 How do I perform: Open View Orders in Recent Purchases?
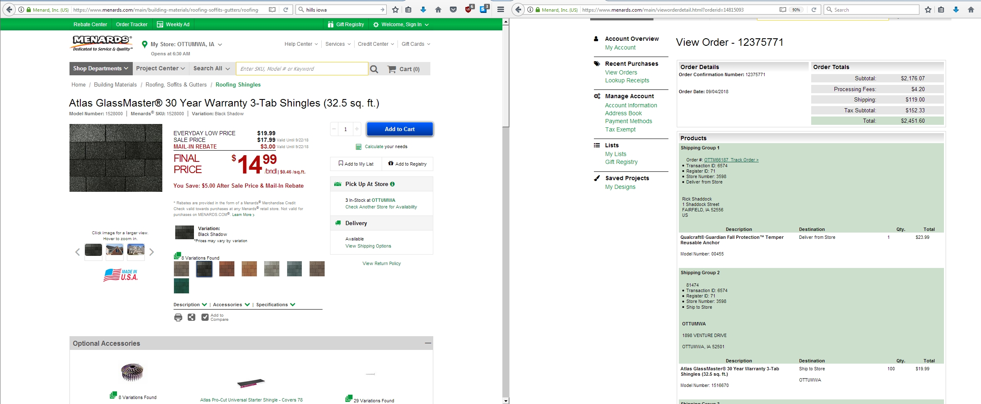point(621,72)
